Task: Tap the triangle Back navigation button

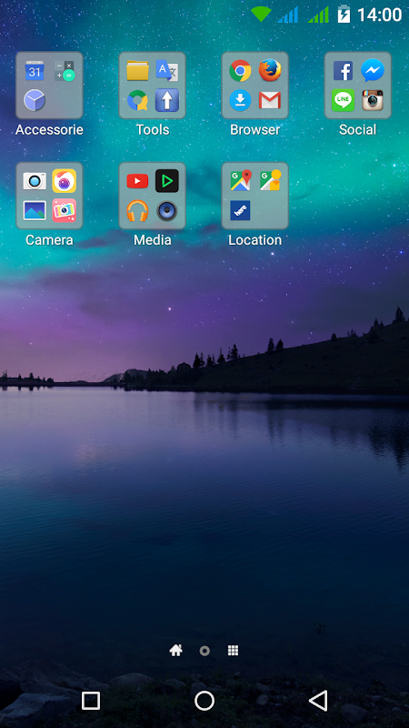Action: (319, 700)
